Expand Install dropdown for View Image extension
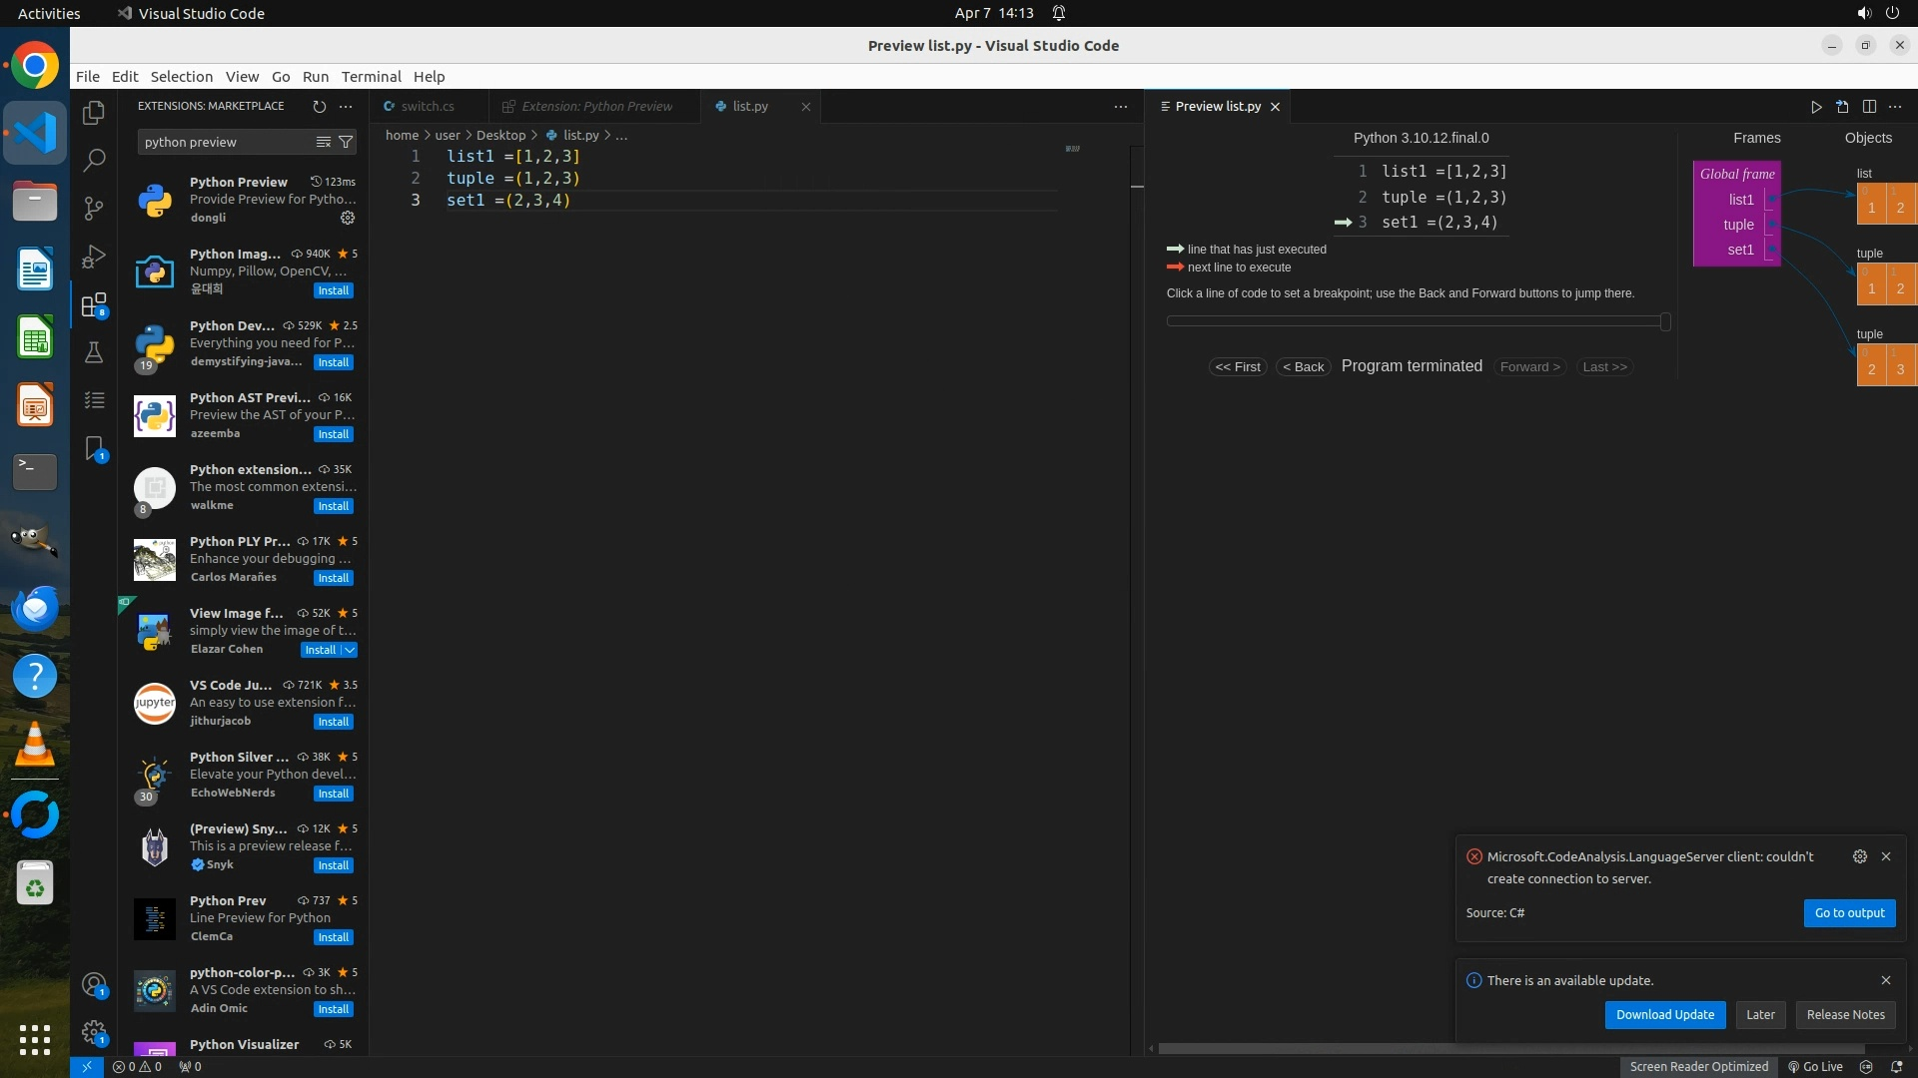This screenshot has height=1078, width=1918. point(350,650)
